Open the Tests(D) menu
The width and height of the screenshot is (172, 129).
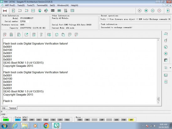(21, 5)
